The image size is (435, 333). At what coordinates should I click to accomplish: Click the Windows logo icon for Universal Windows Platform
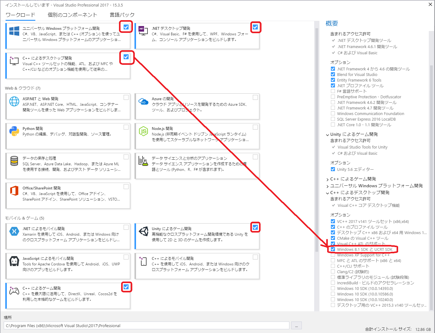14,31
